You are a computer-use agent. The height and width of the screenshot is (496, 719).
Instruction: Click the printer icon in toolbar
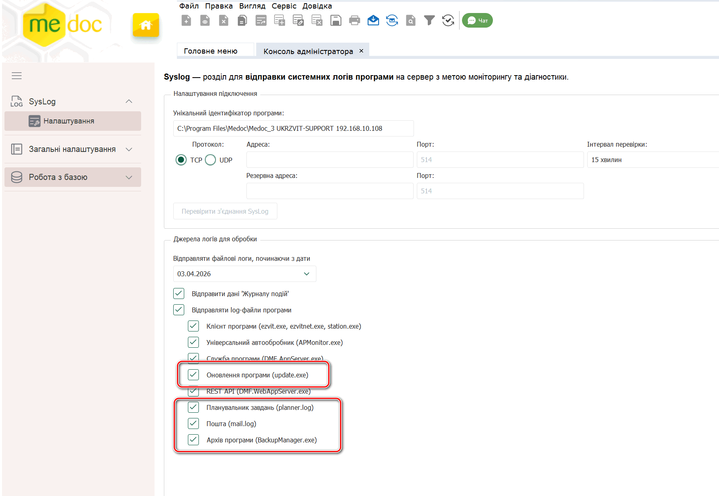(354, 20)
